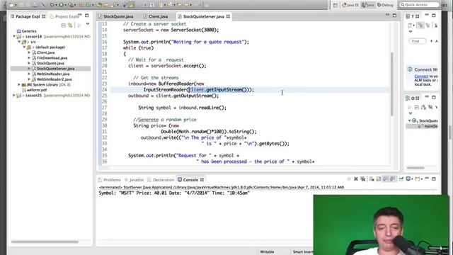Click the editor vertical scrollbar thumb
The height and width of the screenshot is (255, 453).
tap(391, 84)
